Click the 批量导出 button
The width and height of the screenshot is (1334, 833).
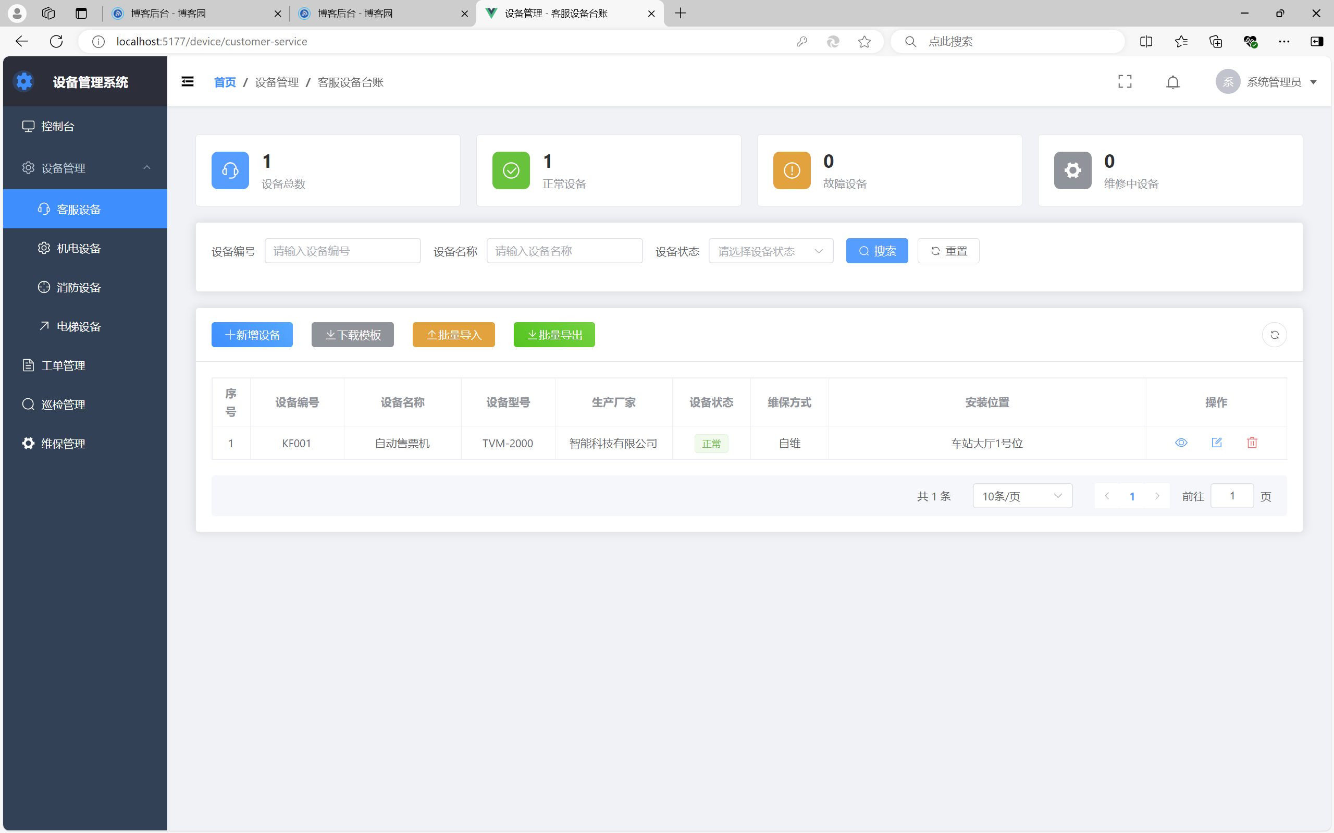[554, 335]
